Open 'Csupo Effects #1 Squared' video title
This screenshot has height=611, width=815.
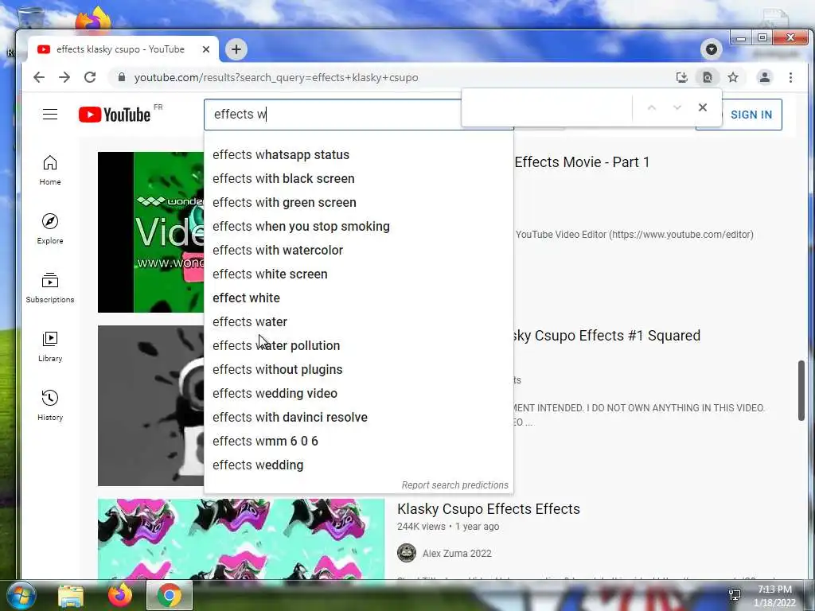click(x=606, y=336)
